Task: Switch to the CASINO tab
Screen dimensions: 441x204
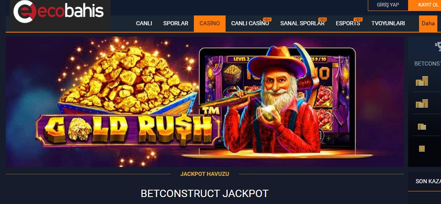Action: (210, 23)
